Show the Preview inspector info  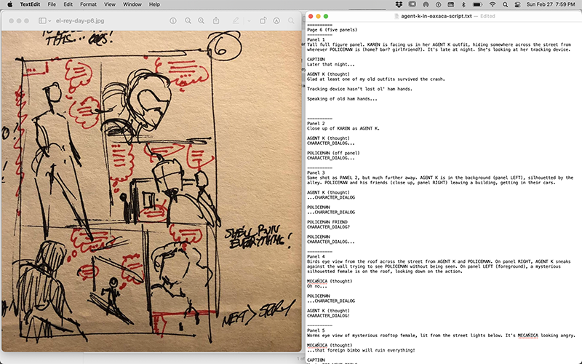[173, 21]
